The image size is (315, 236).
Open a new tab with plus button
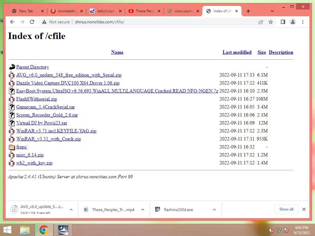[248, 11]
